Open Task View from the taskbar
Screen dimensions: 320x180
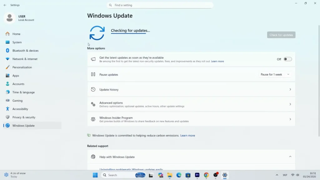click(151, 175)
